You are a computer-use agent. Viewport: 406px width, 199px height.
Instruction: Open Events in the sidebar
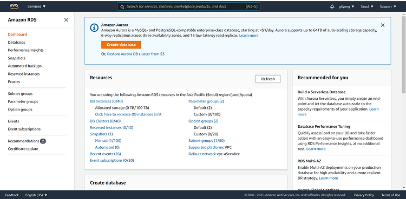[14, 121]
